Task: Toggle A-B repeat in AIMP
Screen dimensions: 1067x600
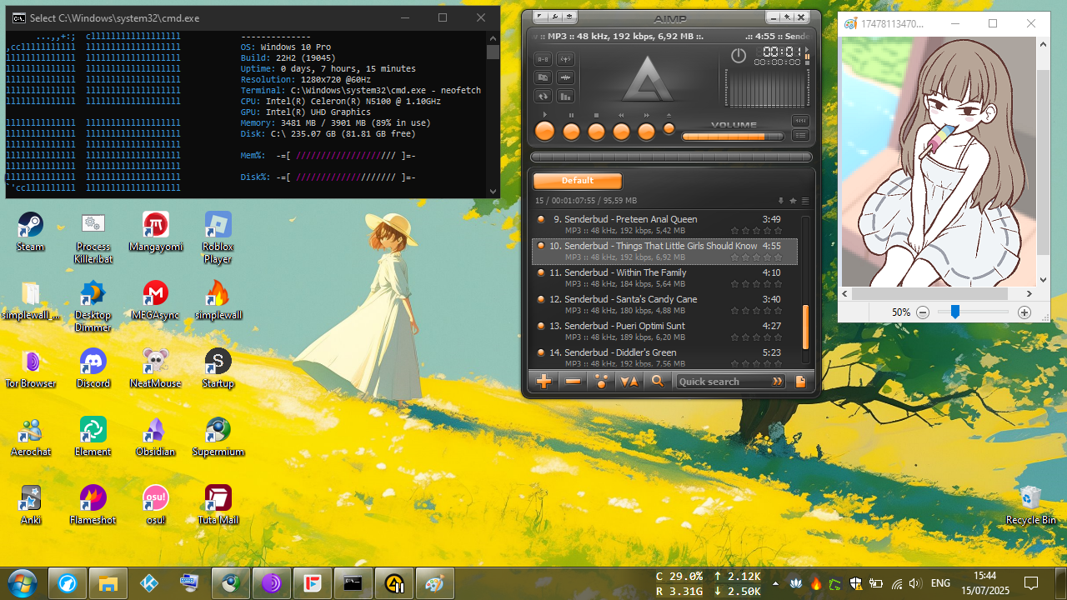Action: click(543, 59)
